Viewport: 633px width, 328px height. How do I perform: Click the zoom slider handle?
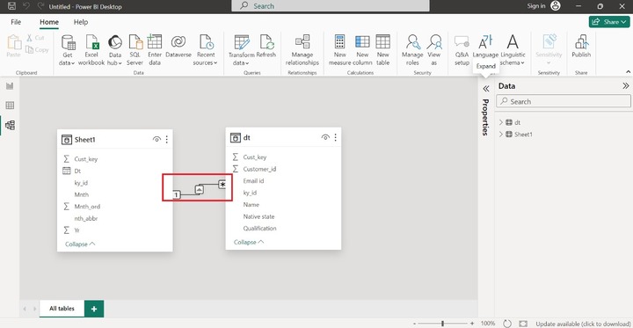443,324
